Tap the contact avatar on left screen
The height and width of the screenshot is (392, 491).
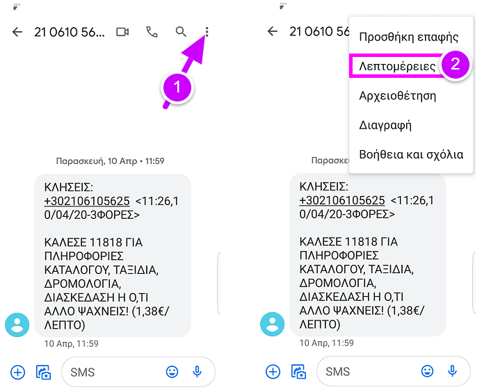tap(17, 325)
